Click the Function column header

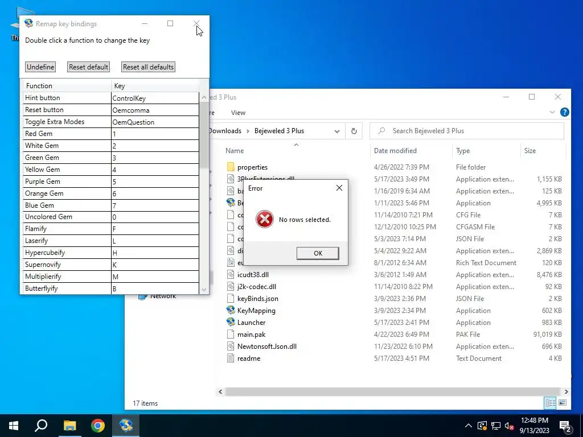point(67,86)
